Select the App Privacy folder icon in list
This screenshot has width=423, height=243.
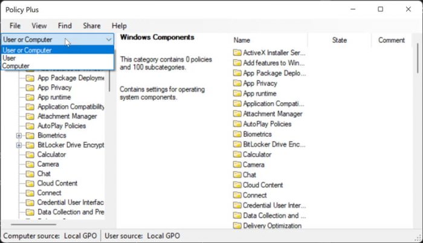coord(237,83)
